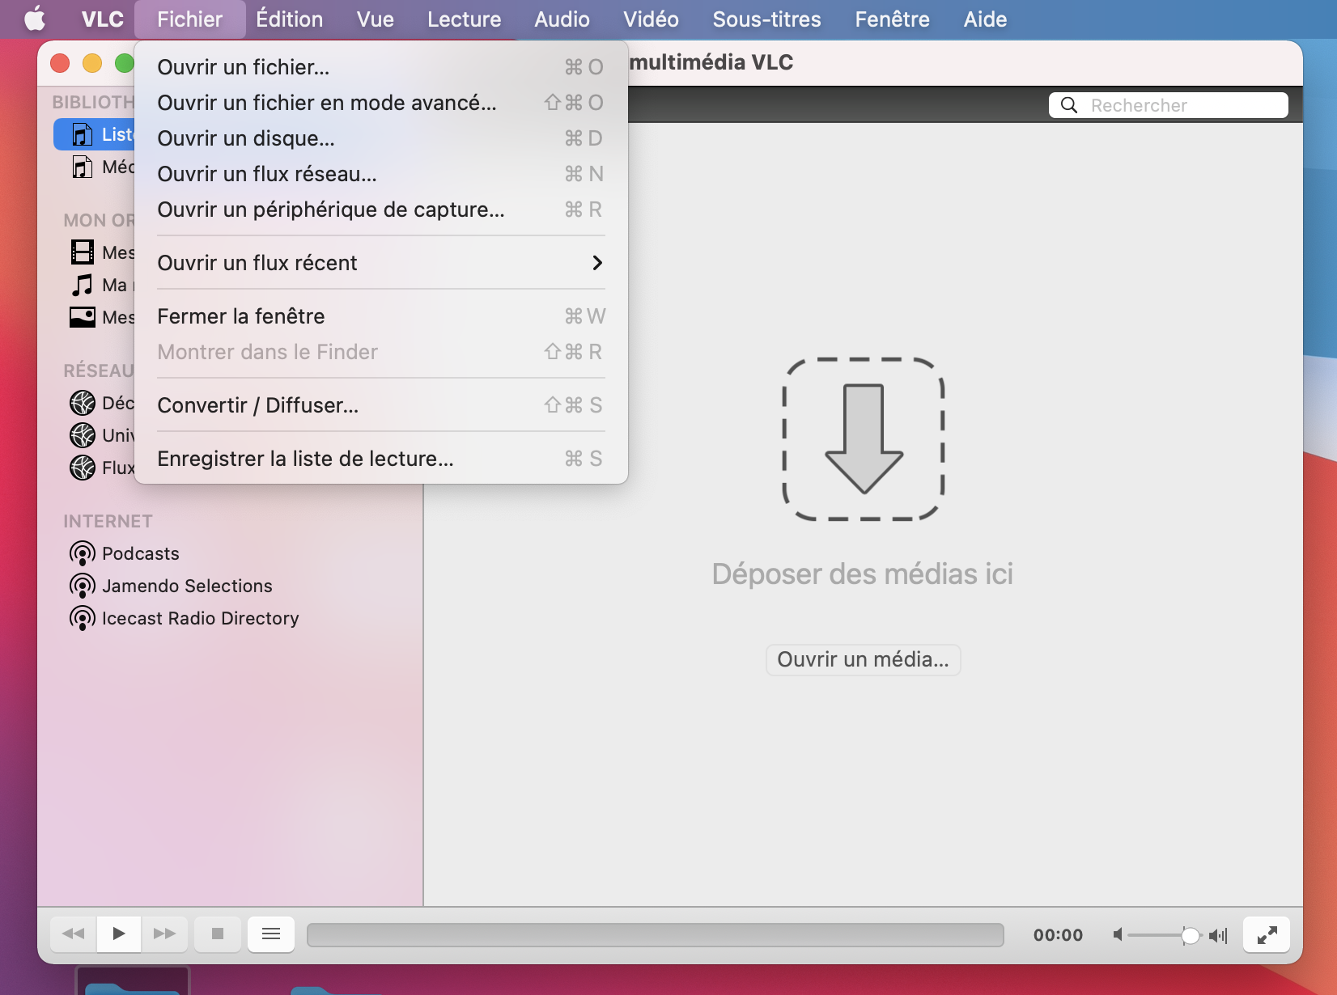Select Convertir / Diffuser...
Image resolution: width=1337 pixels, height=995 pixels.
tap(381, 405)
